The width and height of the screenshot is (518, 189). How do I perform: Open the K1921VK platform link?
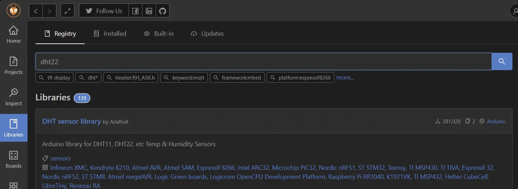(399, 177)
